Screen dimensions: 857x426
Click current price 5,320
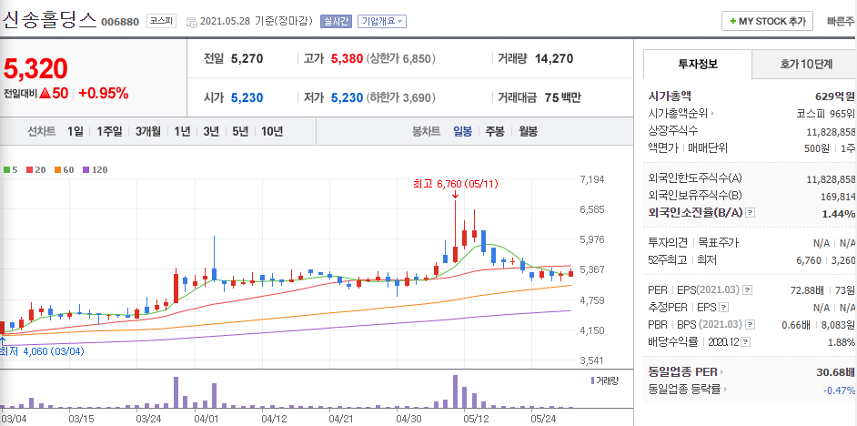tap(35, 68)
